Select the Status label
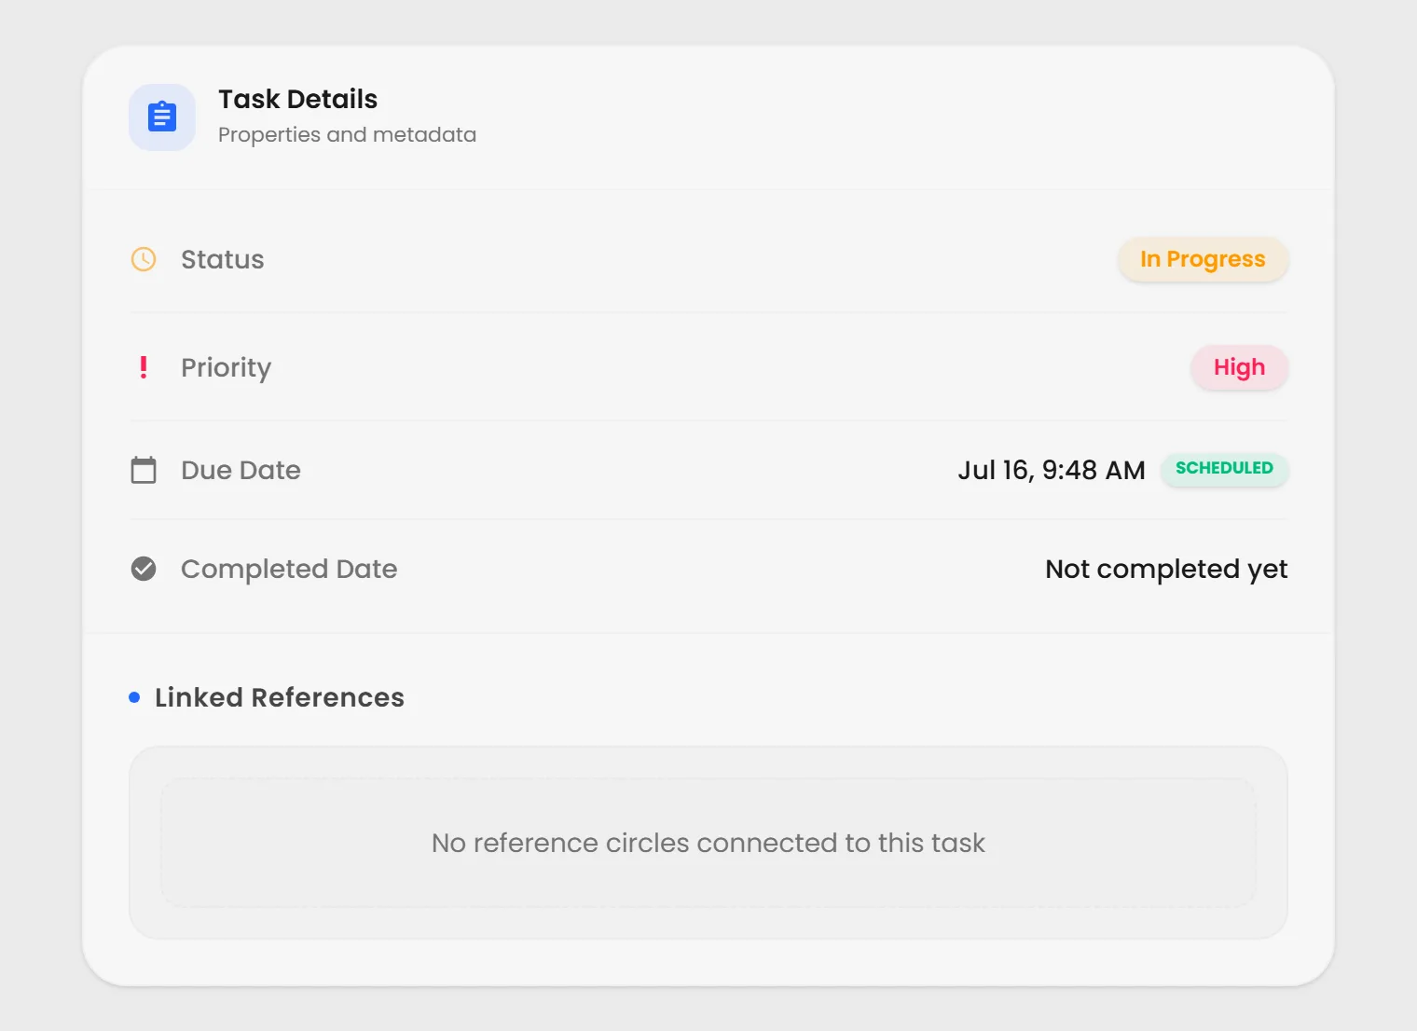1417x1031 pixels. point(223,259)
